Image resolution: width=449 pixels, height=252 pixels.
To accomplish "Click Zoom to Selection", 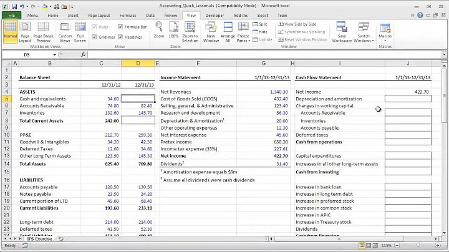I will point(190,32).
